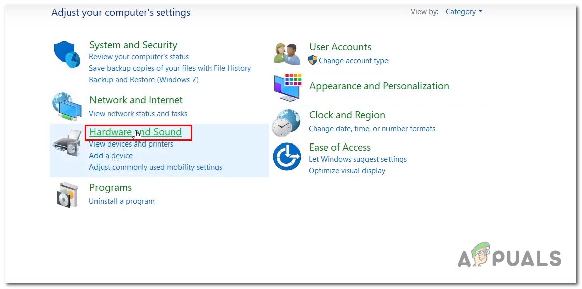Click the Ease of Access icon

(x=286, y=156)
